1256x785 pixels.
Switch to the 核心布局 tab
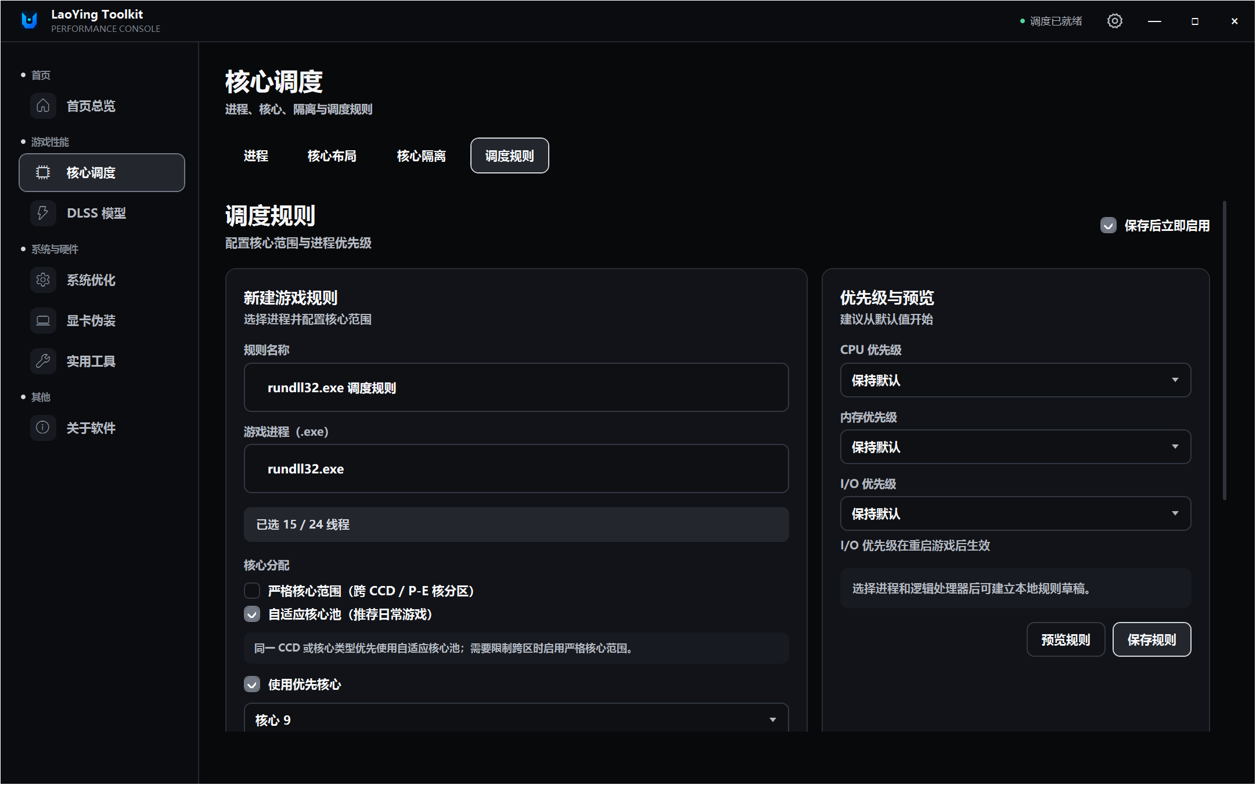332,155
